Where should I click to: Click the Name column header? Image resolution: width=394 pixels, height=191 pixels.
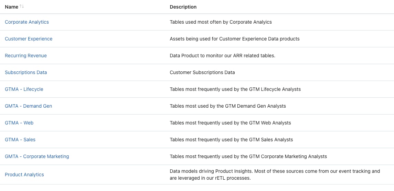click(12, 7)
